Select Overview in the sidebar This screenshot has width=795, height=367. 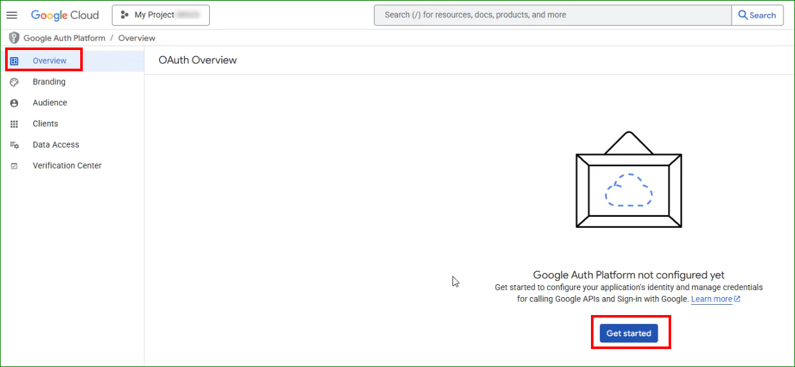49,61
